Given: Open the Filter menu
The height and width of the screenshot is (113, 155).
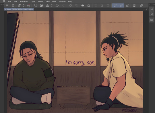Looking at the screenshot, I should [x=54, y=2].
